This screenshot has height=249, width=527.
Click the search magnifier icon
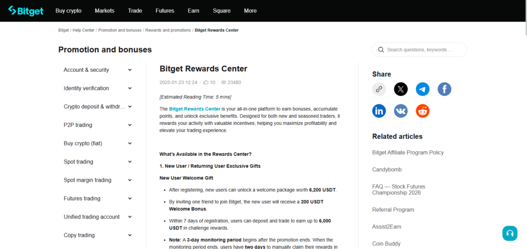(381, 50)
